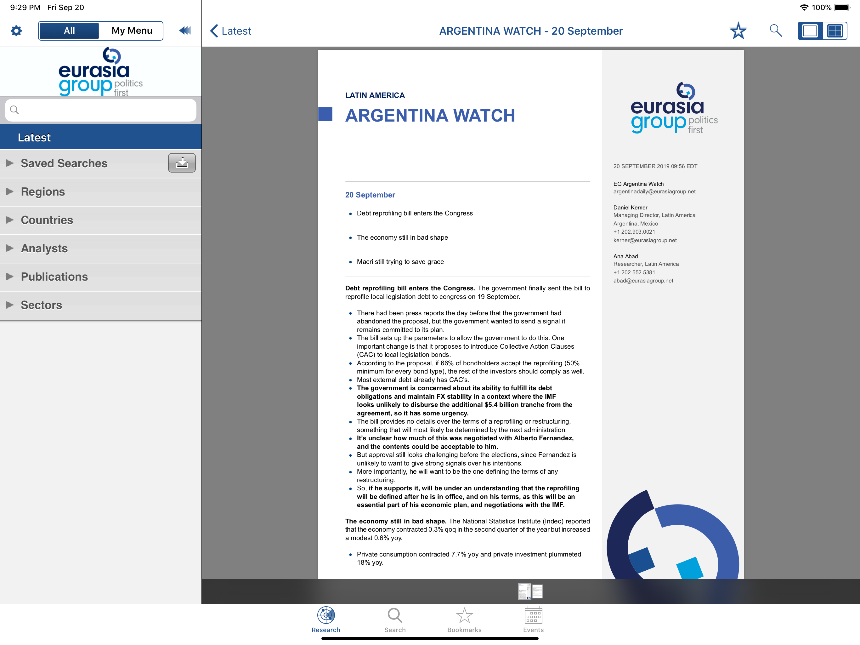The image size is (860, 645).
Task: Open the Events tab
Action: pos(533,620)
